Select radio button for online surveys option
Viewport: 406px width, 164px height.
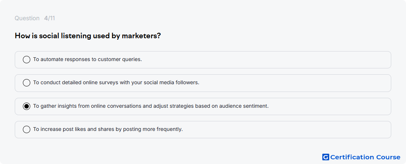(x=27, y=83)
